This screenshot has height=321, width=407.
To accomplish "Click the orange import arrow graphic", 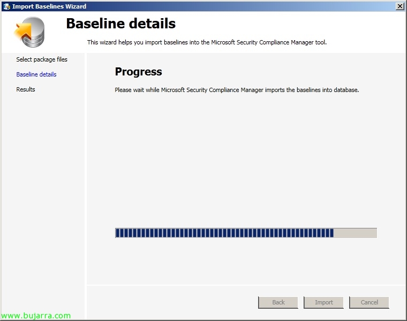I will coord(23,31).
